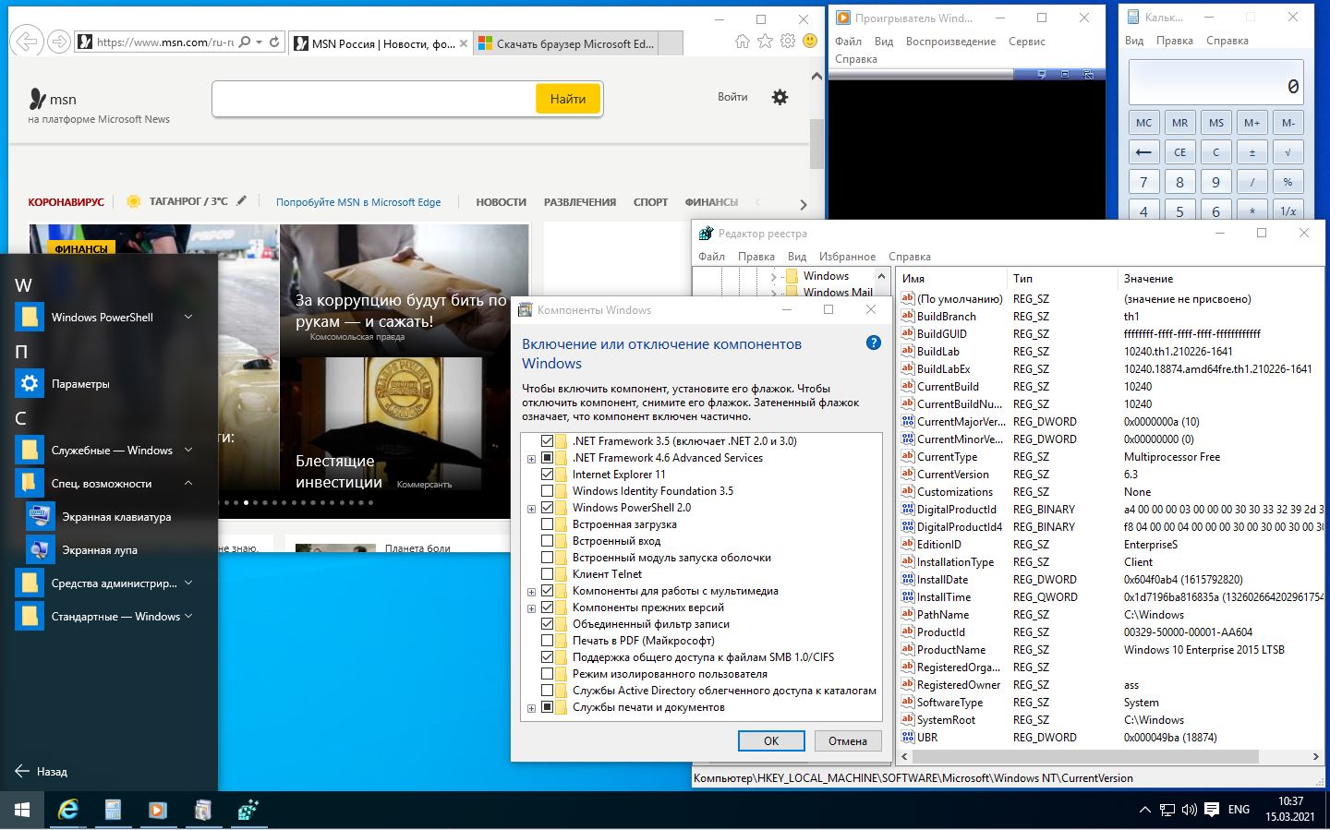Image resolution: width=1330 pixels, height=830 pixels.
Task: Click the Internet Explorer forward arrow button
Action: pos(58,42)
